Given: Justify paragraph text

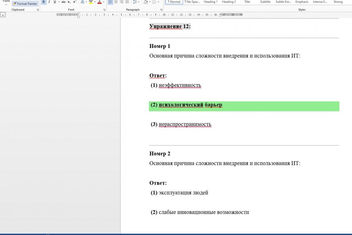Looking at the screenshot, I should [127, 2].
